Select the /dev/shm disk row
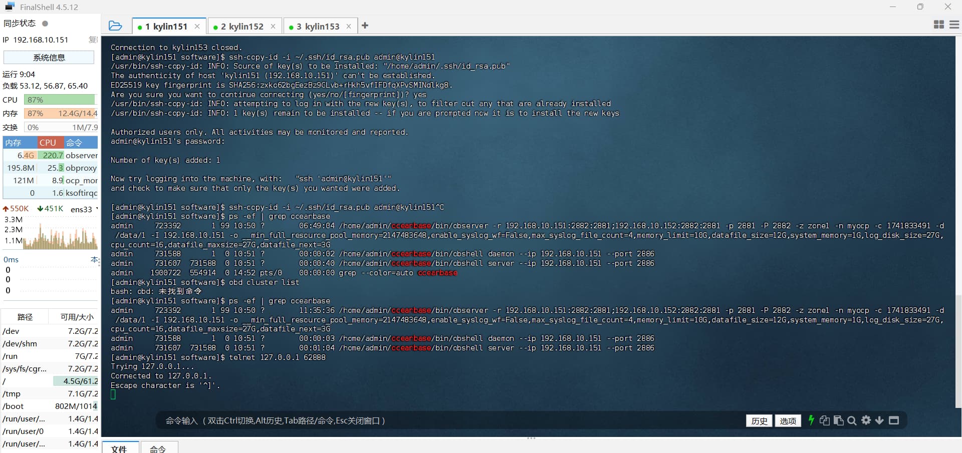 click(50, 343)
